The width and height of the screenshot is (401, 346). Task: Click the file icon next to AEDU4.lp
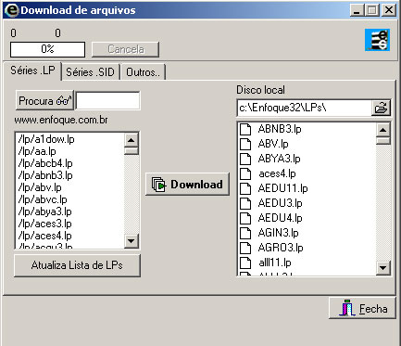click(x=245, y=218)
